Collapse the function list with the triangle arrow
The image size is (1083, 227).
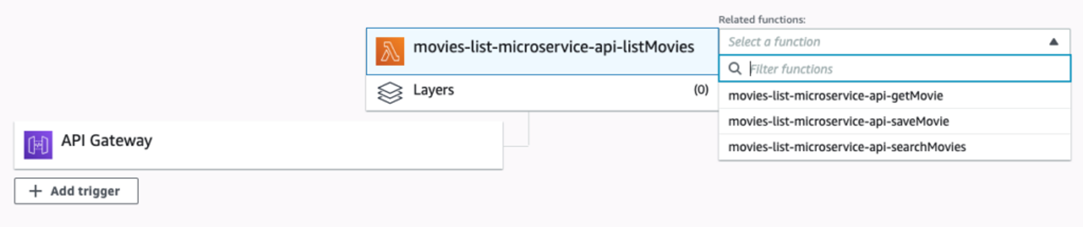coord(1054,41)
